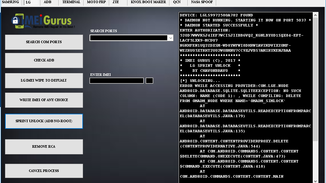Select the LG tab
The width and height of the screenshot is (326, 183).
[x=31, y=2]
